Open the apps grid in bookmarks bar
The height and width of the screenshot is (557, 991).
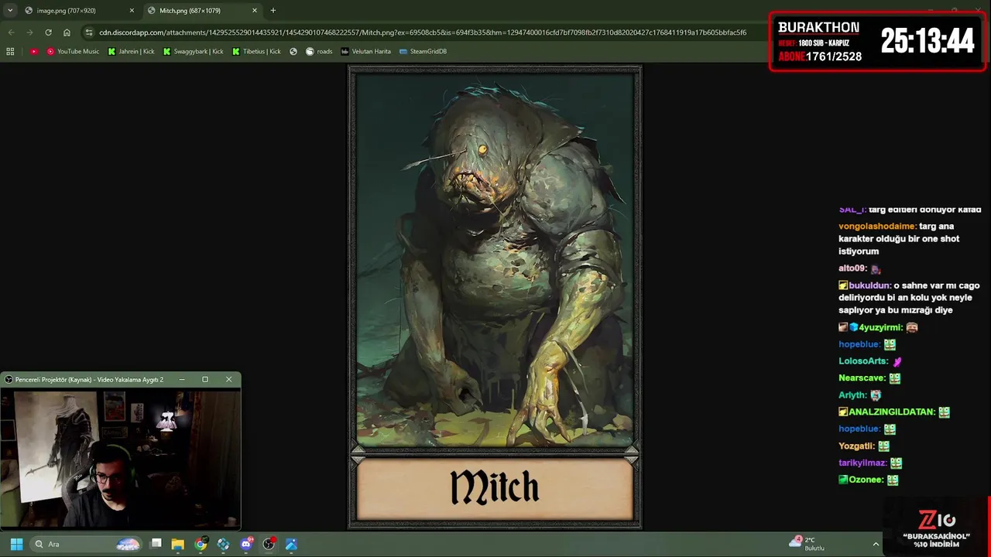(x=10, y=51)
